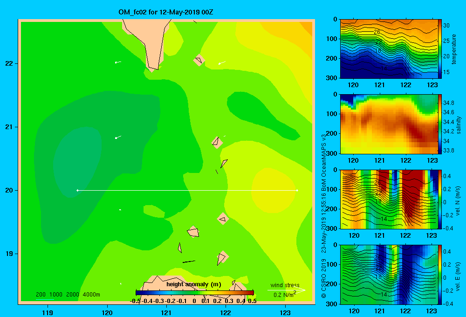Open the salinity depth section panel
Image resolution: width=466 pixels, height=317 pixels.
[389, 124]
